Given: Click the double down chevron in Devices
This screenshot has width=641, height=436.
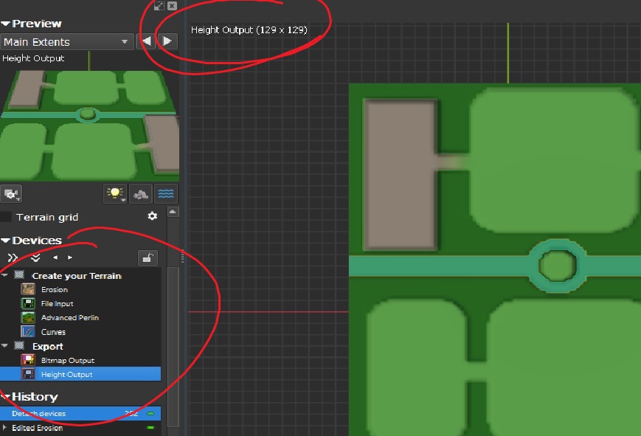Looking at the screenshot, I should [x=35, y=257].
